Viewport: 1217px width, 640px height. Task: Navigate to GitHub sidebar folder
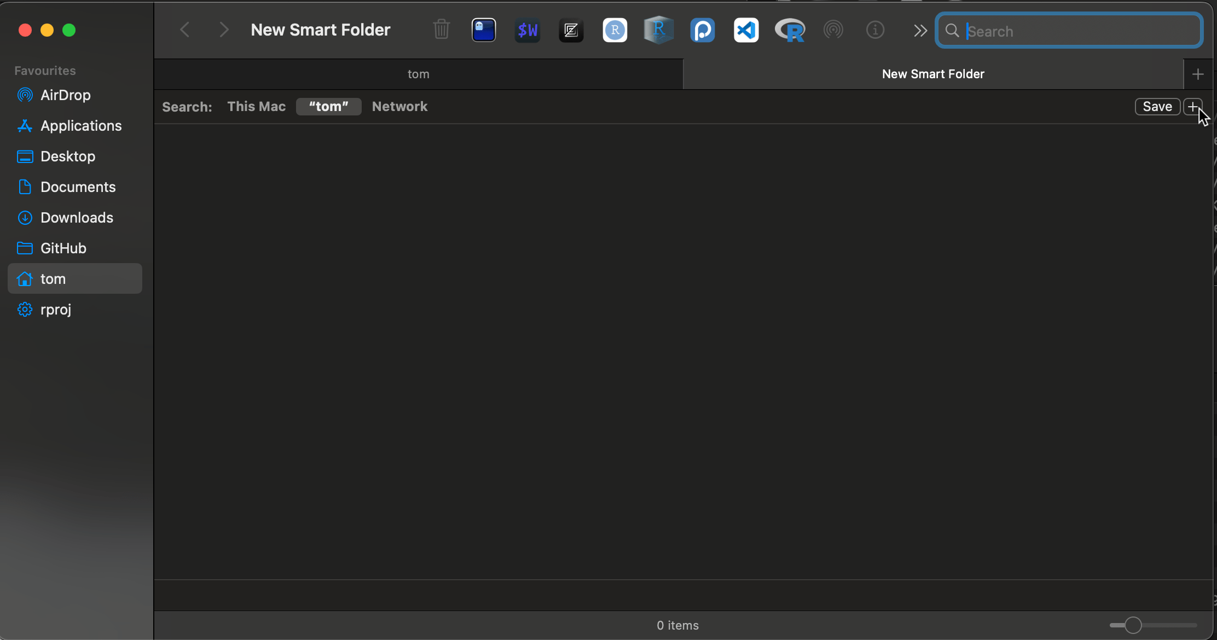[63, 247]
